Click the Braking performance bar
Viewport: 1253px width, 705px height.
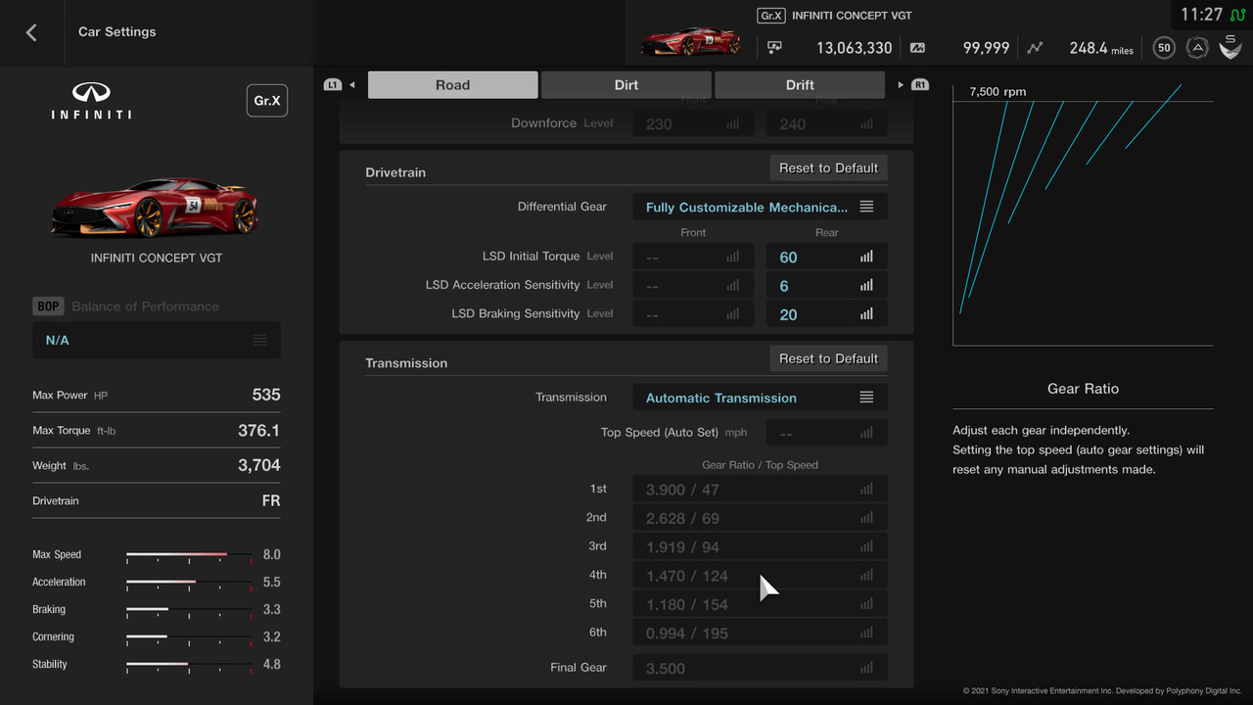[189, 610]
